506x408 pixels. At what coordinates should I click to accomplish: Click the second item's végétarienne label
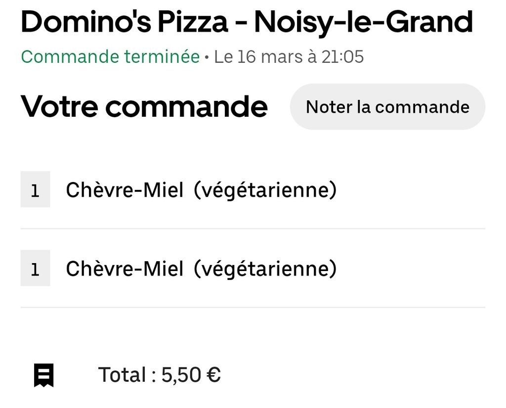click(x=265, y=269)
